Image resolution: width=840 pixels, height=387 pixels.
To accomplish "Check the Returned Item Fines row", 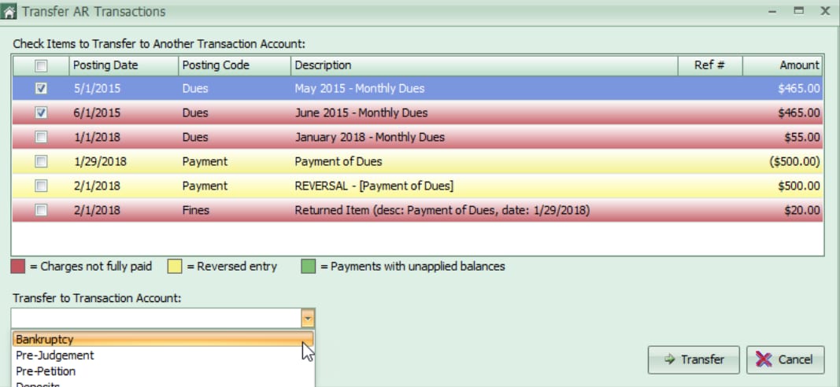I will click(x=41, y=210).
